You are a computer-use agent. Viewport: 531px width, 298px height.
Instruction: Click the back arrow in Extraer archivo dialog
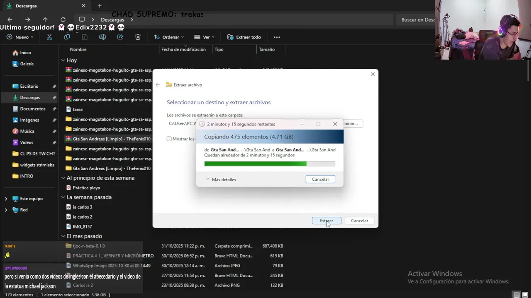[x=158, y=84]
